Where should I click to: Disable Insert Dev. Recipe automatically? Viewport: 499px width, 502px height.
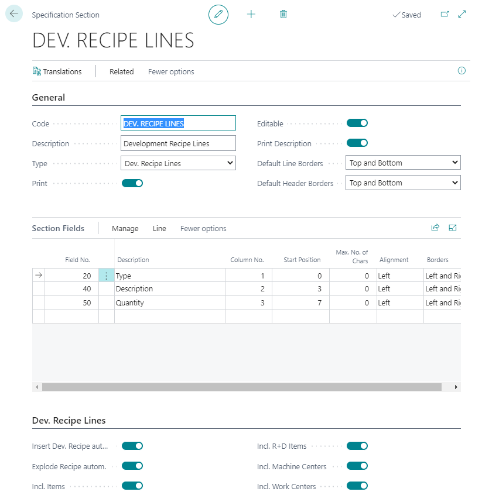[x=132, y=446]
